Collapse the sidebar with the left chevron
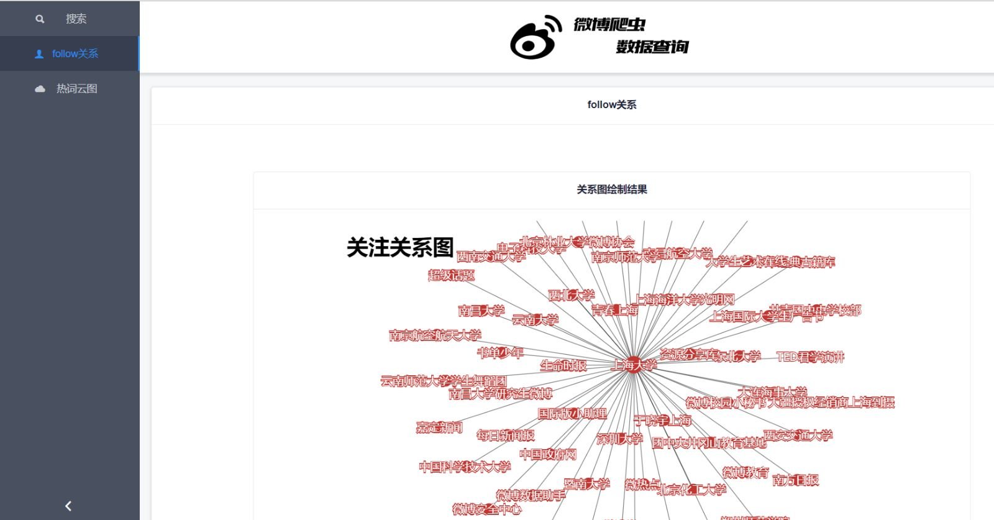 (x=68, y=506)
